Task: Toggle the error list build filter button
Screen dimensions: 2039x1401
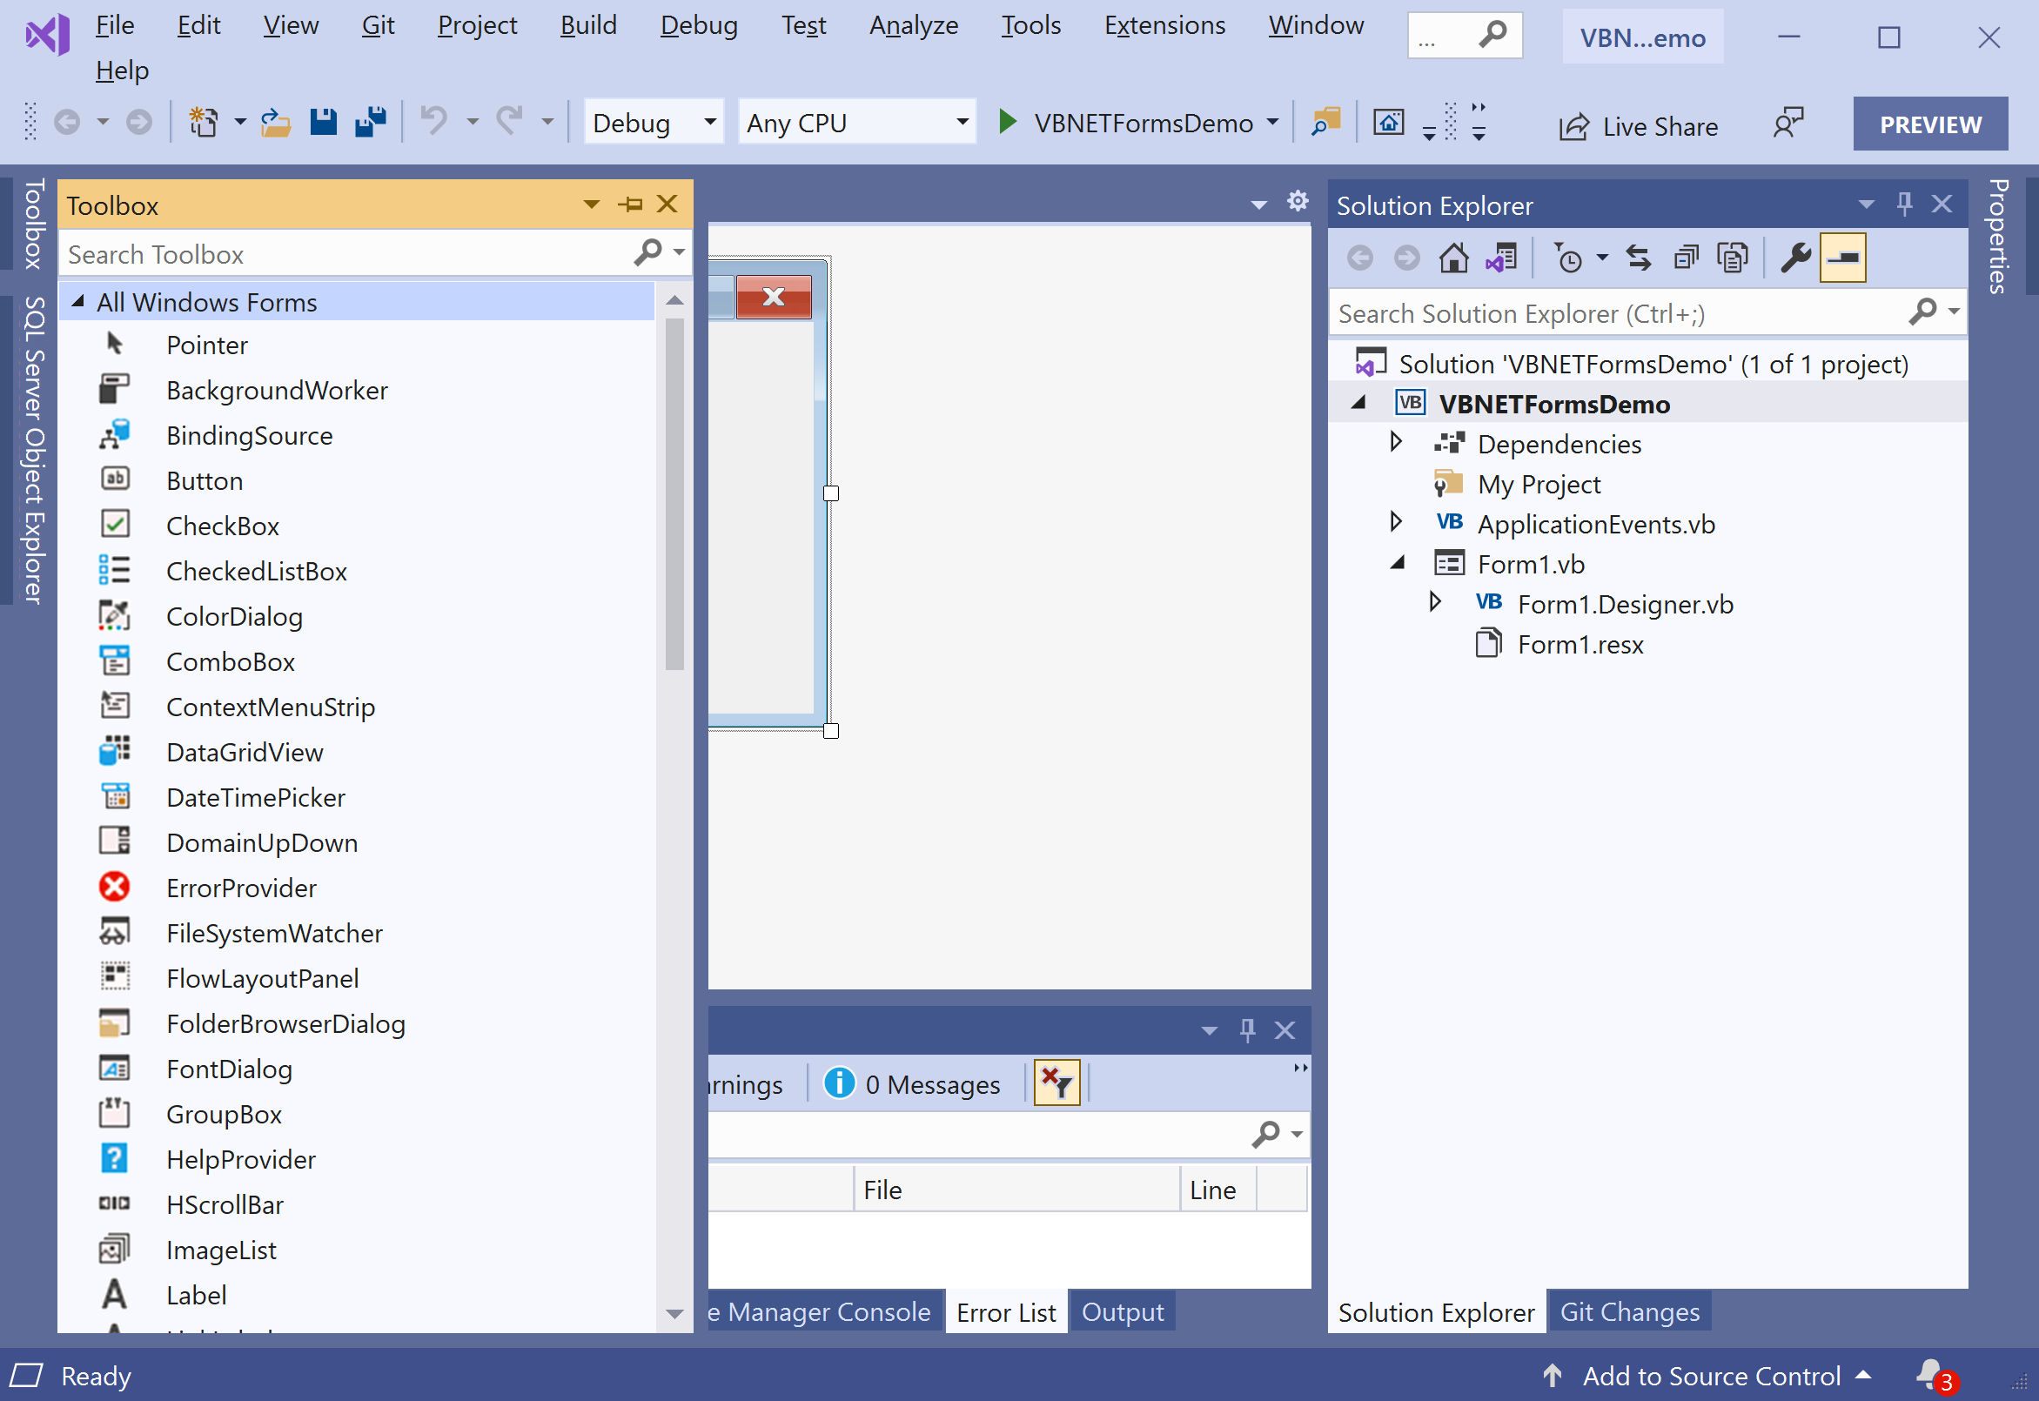Action: click(1056, 1083)
